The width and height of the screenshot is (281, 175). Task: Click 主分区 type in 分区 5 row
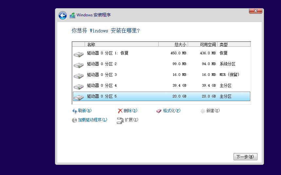pyautogui.click(x=225, y=96)
